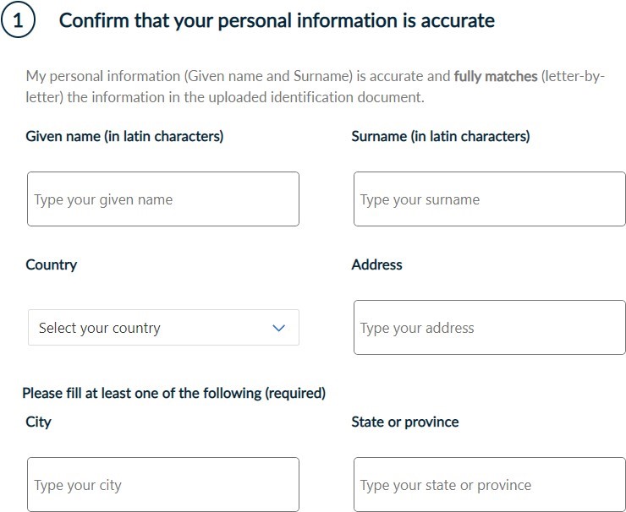The height and width of the screenshot is (512, 626).
Task: Click into the Type your city field
Action: (x=162, y=485)
